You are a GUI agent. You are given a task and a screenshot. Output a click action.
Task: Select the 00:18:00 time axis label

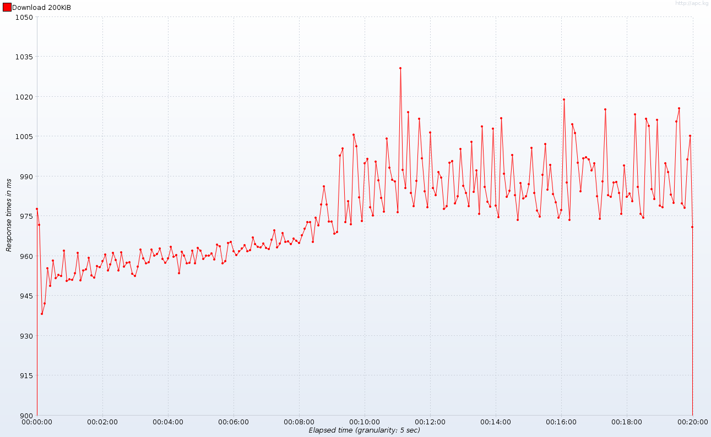tap(627, 422)
